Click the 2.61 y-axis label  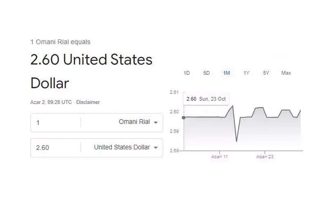[x=174, y=92]
